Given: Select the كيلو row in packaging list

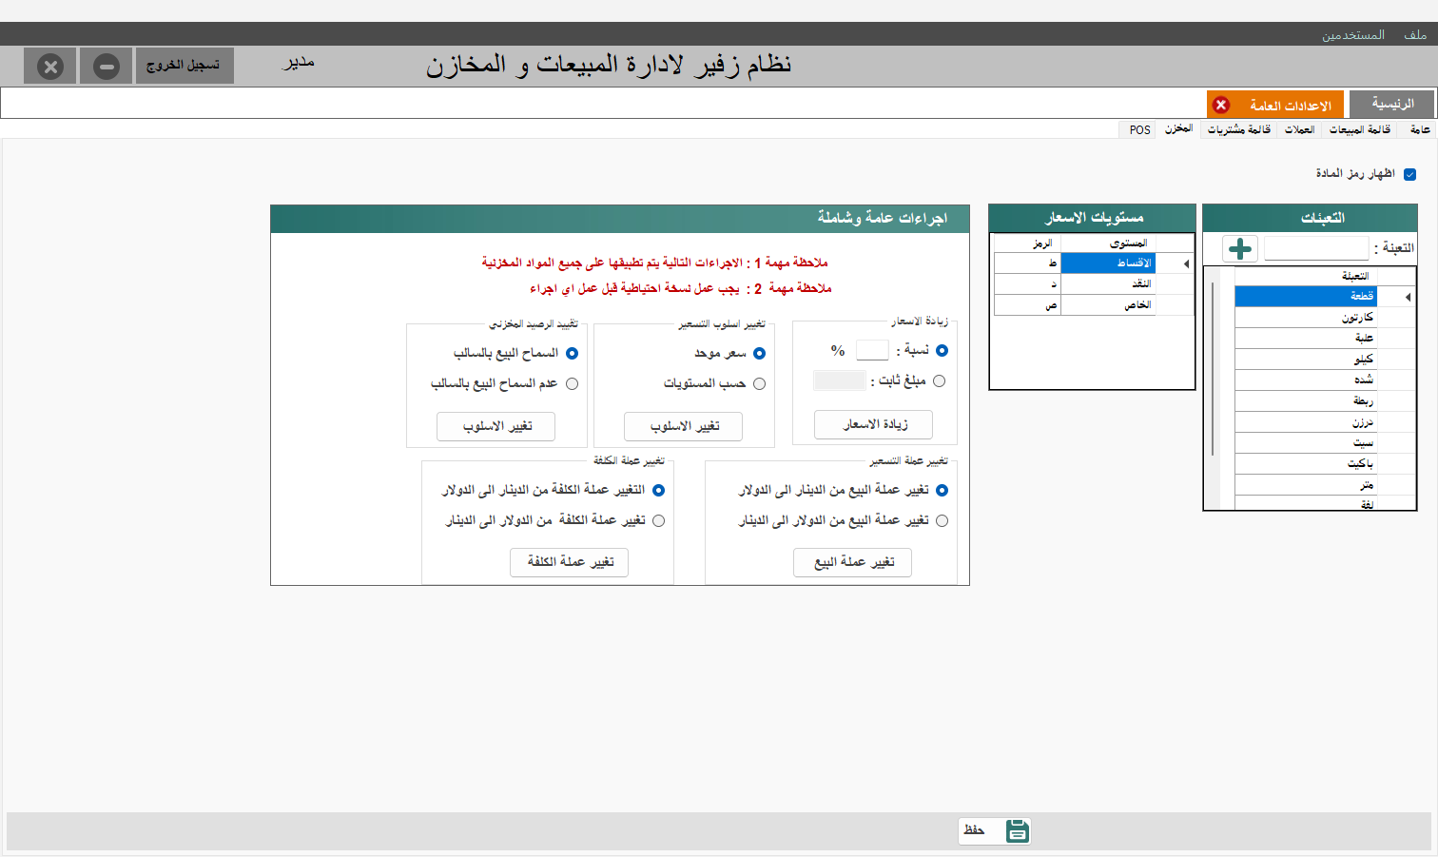Looking at the screenshot, I should [1306, 360].
